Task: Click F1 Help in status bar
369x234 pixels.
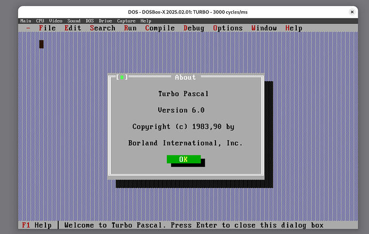Action: click(37, 225)
